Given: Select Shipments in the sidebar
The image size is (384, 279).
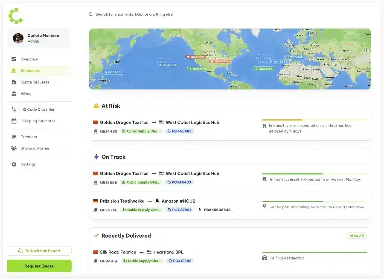Looking at the screenshot, I should pyautogui.click(x=40, y=71).
